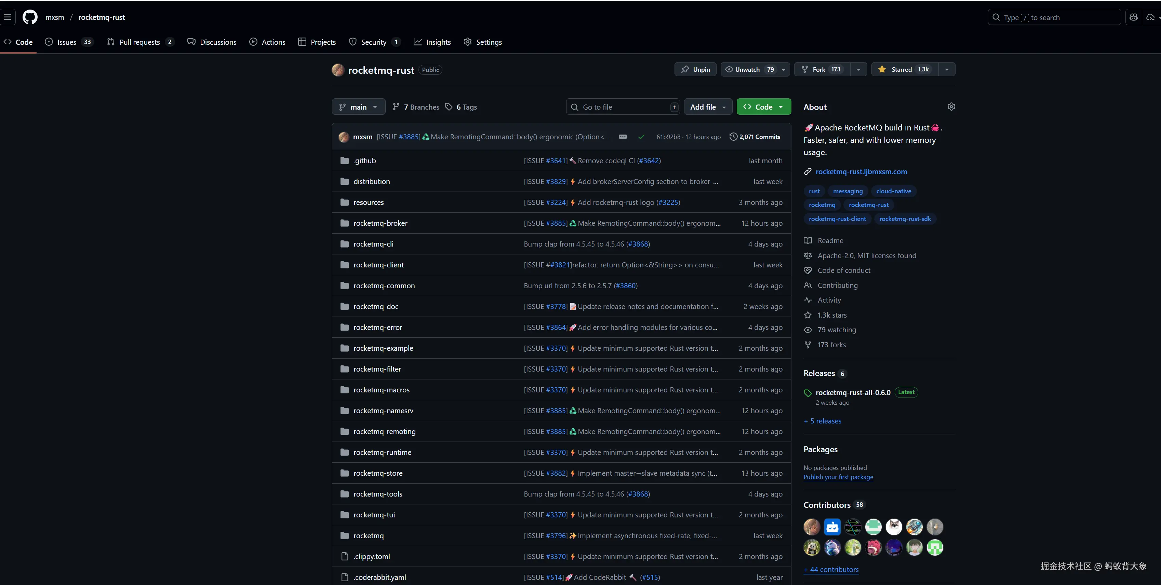Focus the Go to file search field
The image size is (1161, 585).
pyautogui.click(x=623, y=107)
